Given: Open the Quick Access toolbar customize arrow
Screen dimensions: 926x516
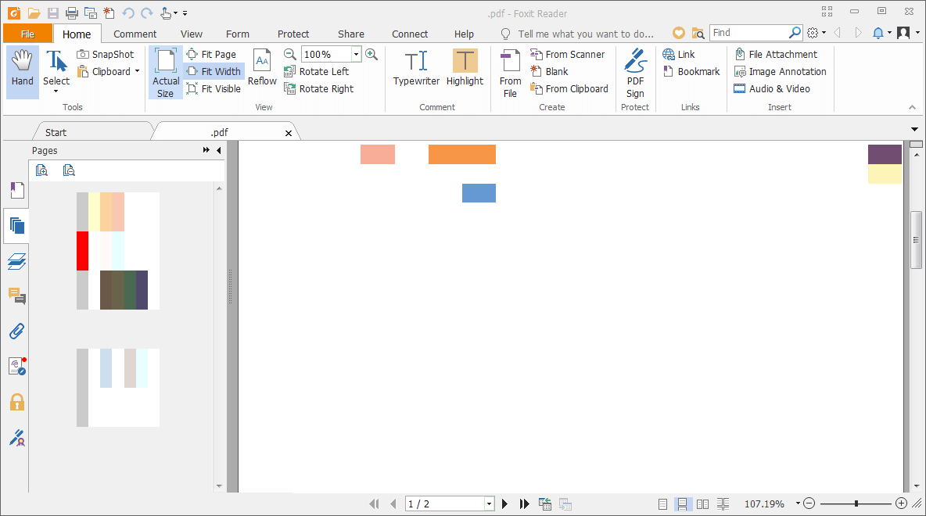Looking at the screenshot, I should [x=185, y=13].
